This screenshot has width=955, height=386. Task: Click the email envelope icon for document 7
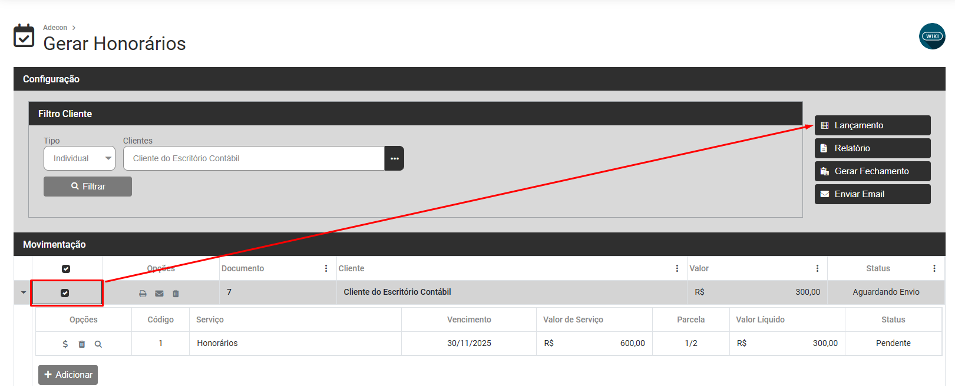point(159,293)
